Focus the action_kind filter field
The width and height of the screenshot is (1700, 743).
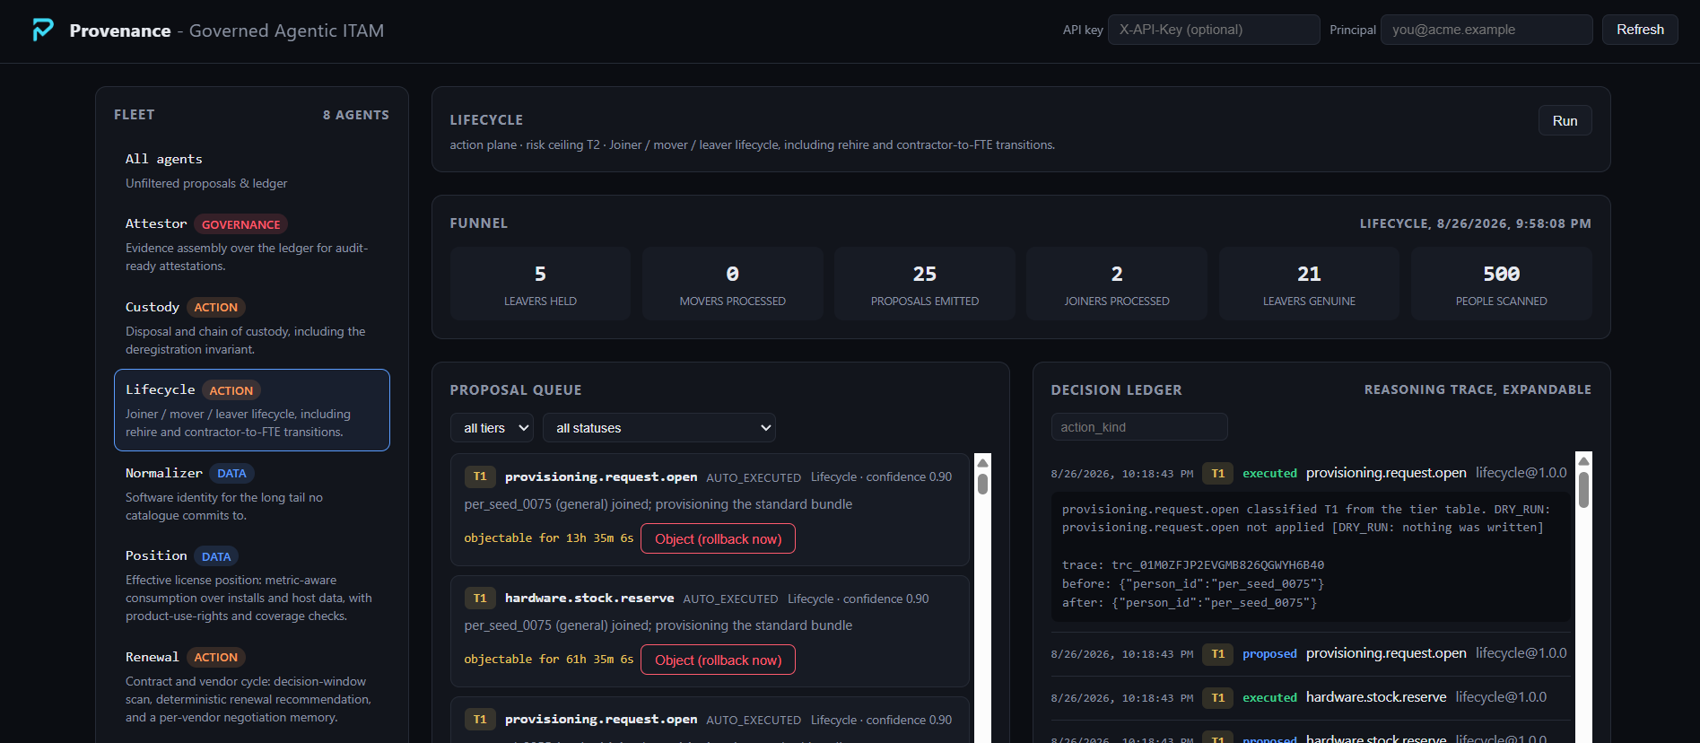click(x=1139, y=427)
